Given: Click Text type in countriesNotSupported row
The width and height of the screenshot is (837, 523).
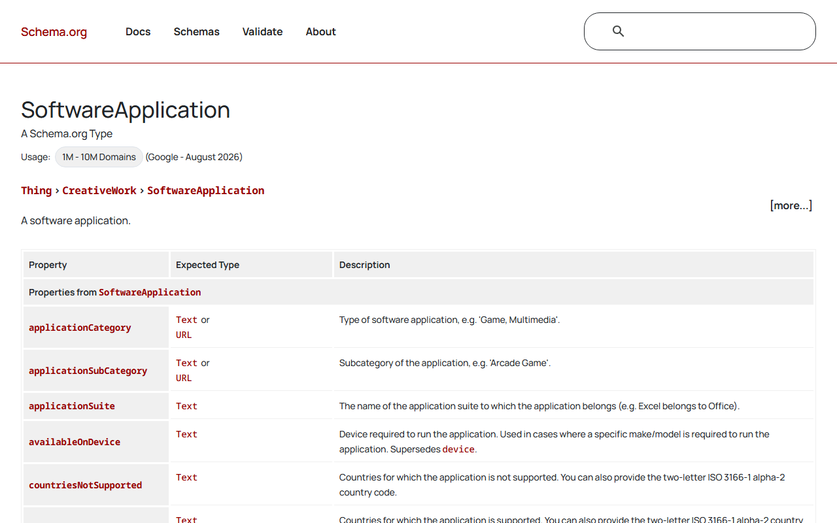Looking at the screenshot, I should click(x=186, y=477).
